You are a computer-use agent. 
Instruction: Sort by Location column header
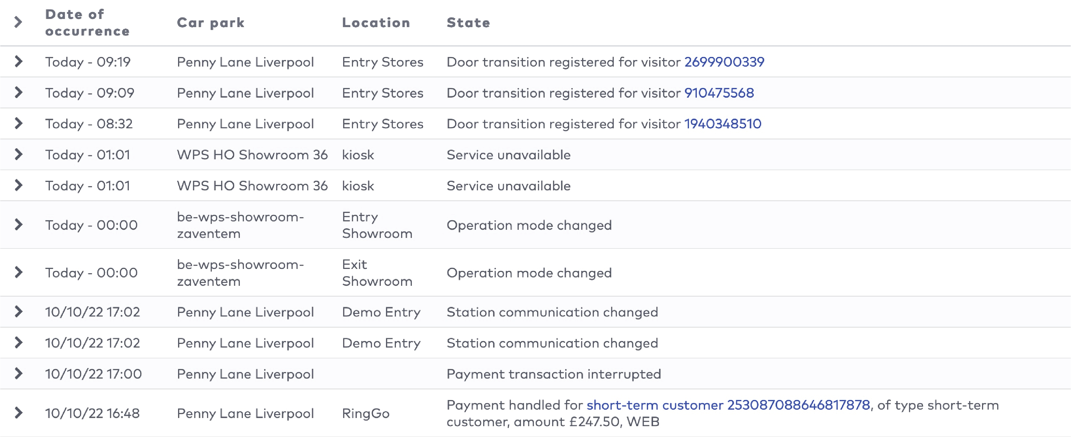[376, 22]
